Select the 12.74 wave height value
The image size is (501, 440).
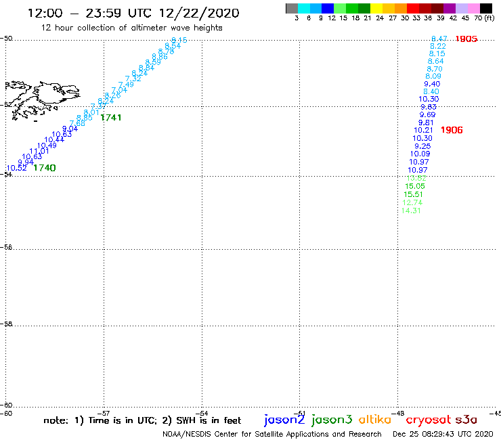pyautogui.click(x=412, y=202)
